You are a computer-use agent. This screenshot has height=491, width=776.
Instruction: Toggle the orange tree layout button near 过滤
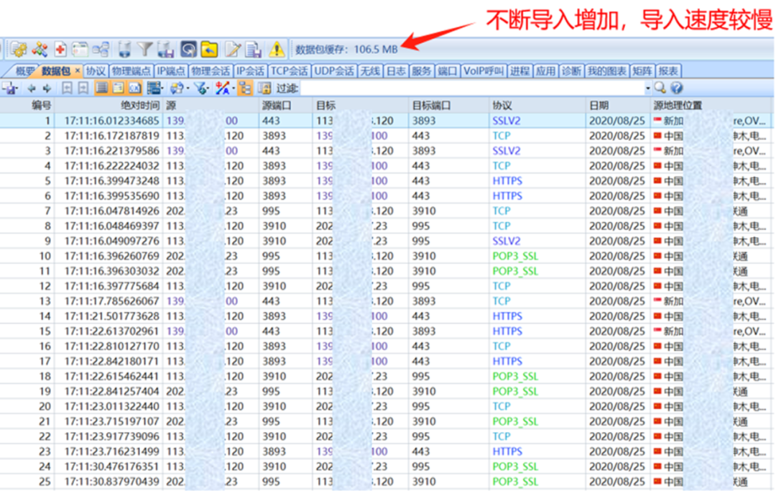[x=246, y=88]
